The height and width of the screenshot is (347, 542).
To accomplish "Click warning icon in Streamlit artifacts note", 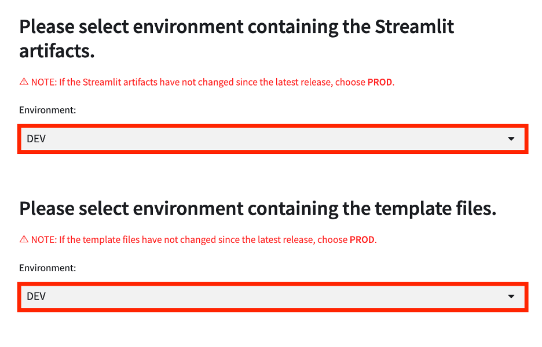I will pyautogui.click(x=24, y=82).
